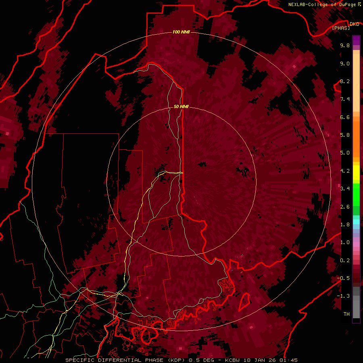
Task: Click the 9.8 value on the color scale
Action: click(345, 45)
